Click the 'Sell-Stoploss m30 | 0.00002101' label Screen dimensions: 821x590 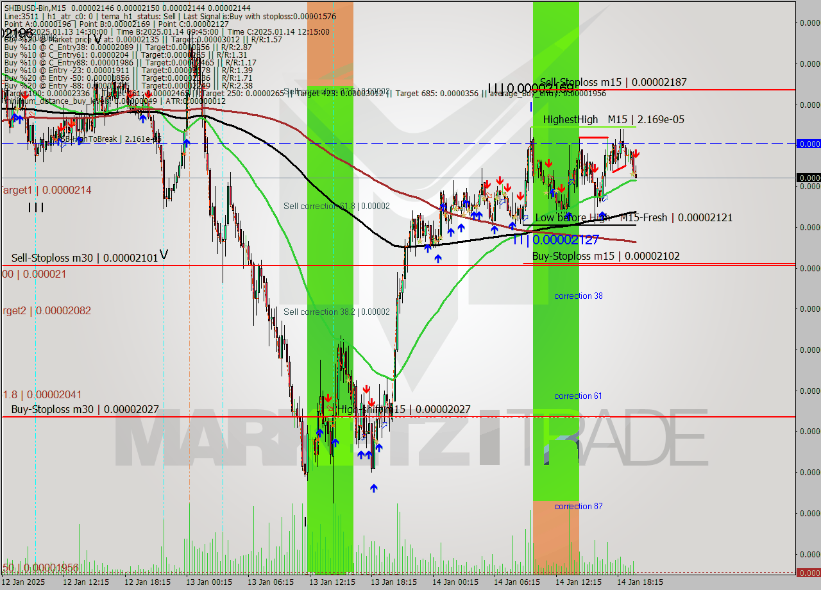[85, 258]
